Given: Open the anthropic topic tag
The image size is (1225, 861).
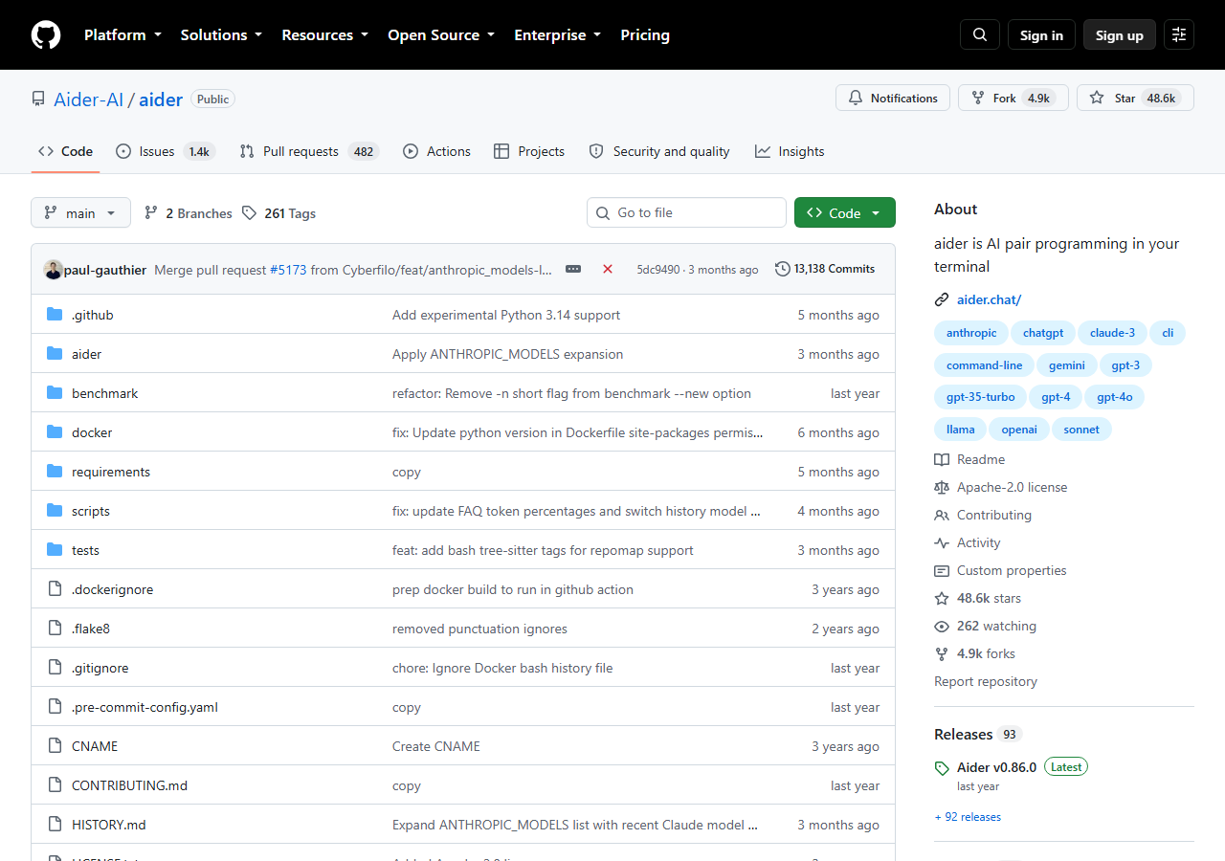Looking at the screenshot, I should pyautogui.click(x=971, y=333).
